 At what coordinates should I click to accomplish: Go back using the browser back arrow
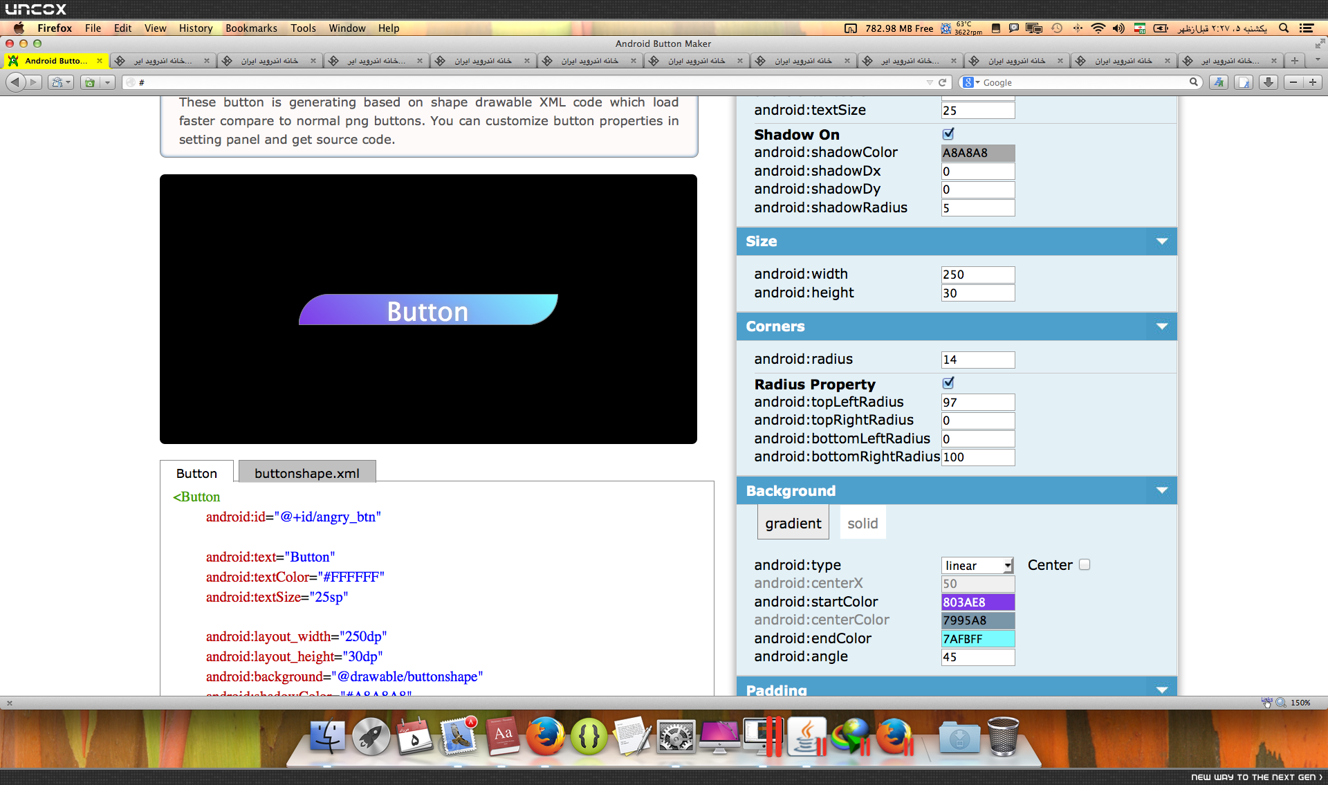tap(15, 82)
